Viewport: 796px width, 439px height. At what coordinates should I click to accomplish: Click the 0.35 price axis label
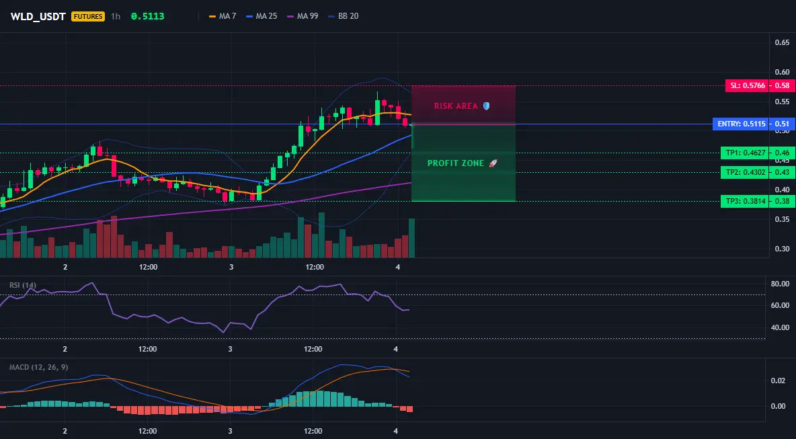[x=782, y=219]
